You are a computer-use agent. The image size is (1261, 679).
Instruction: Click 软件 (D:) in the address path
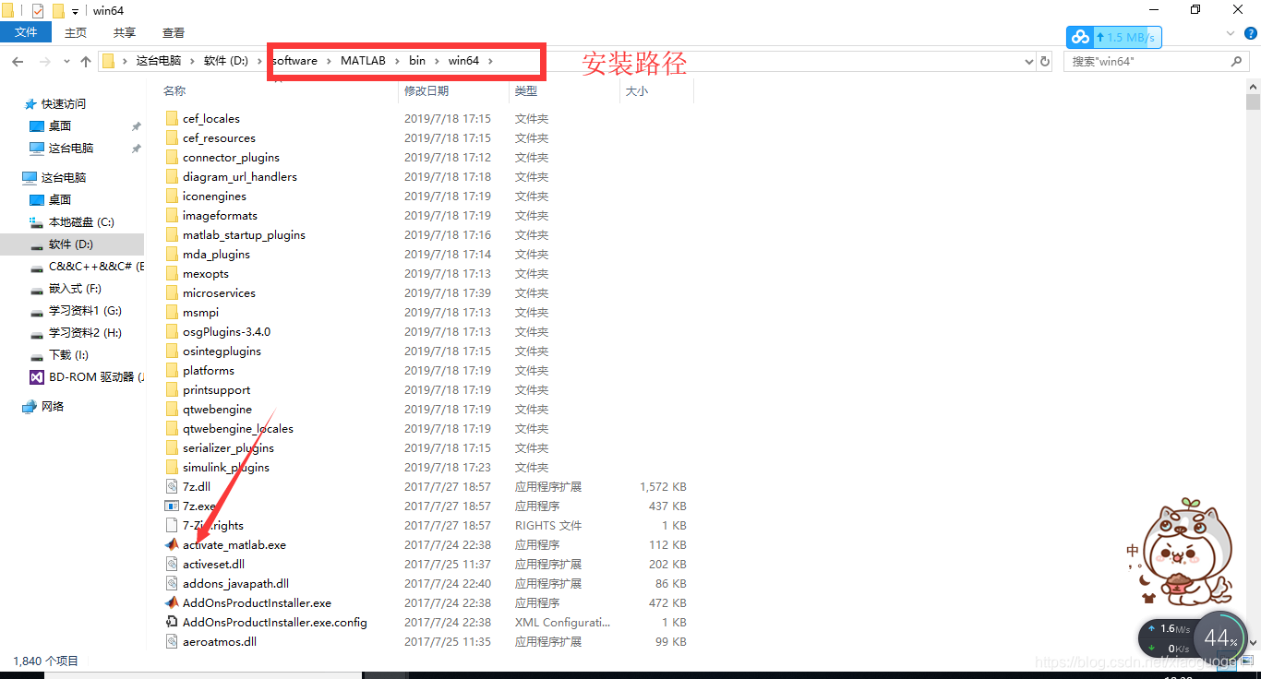226,61
